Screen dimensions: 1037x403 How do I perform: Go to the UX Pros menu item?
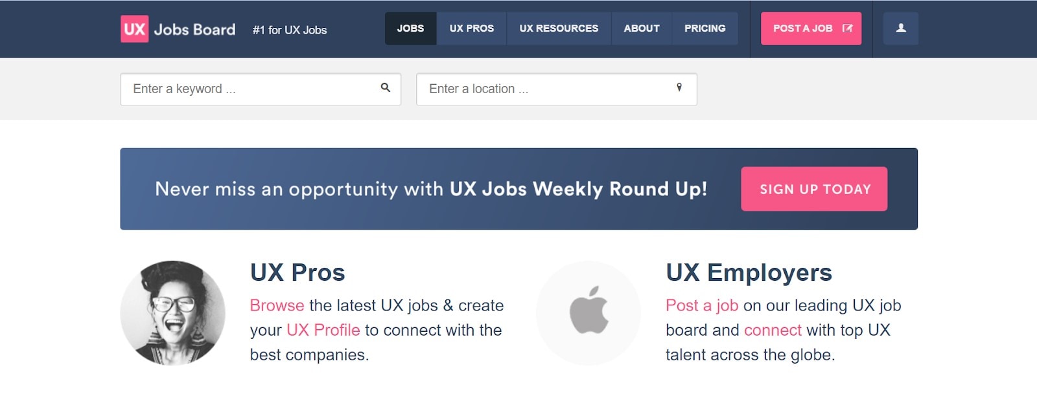point(471,28)
